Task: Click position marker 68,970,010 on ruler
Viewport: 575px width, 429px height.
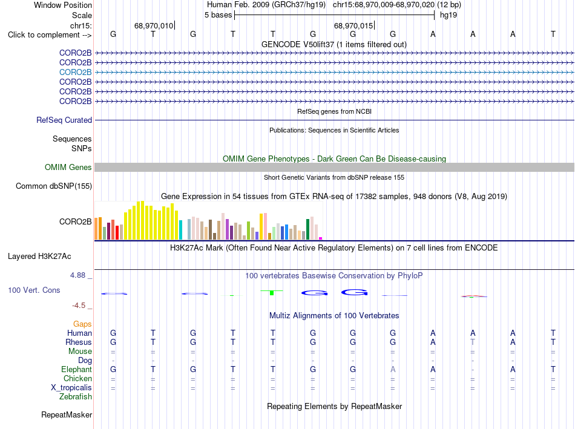Action: point(154,25)
